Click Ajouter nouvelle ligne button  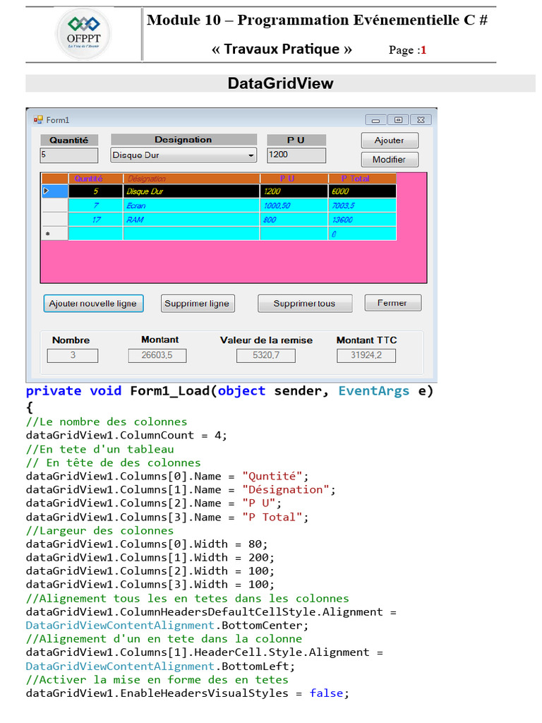(93, 304)
